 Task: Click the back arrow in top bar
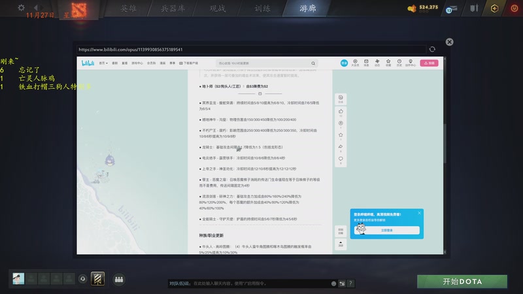pos(35,7)
